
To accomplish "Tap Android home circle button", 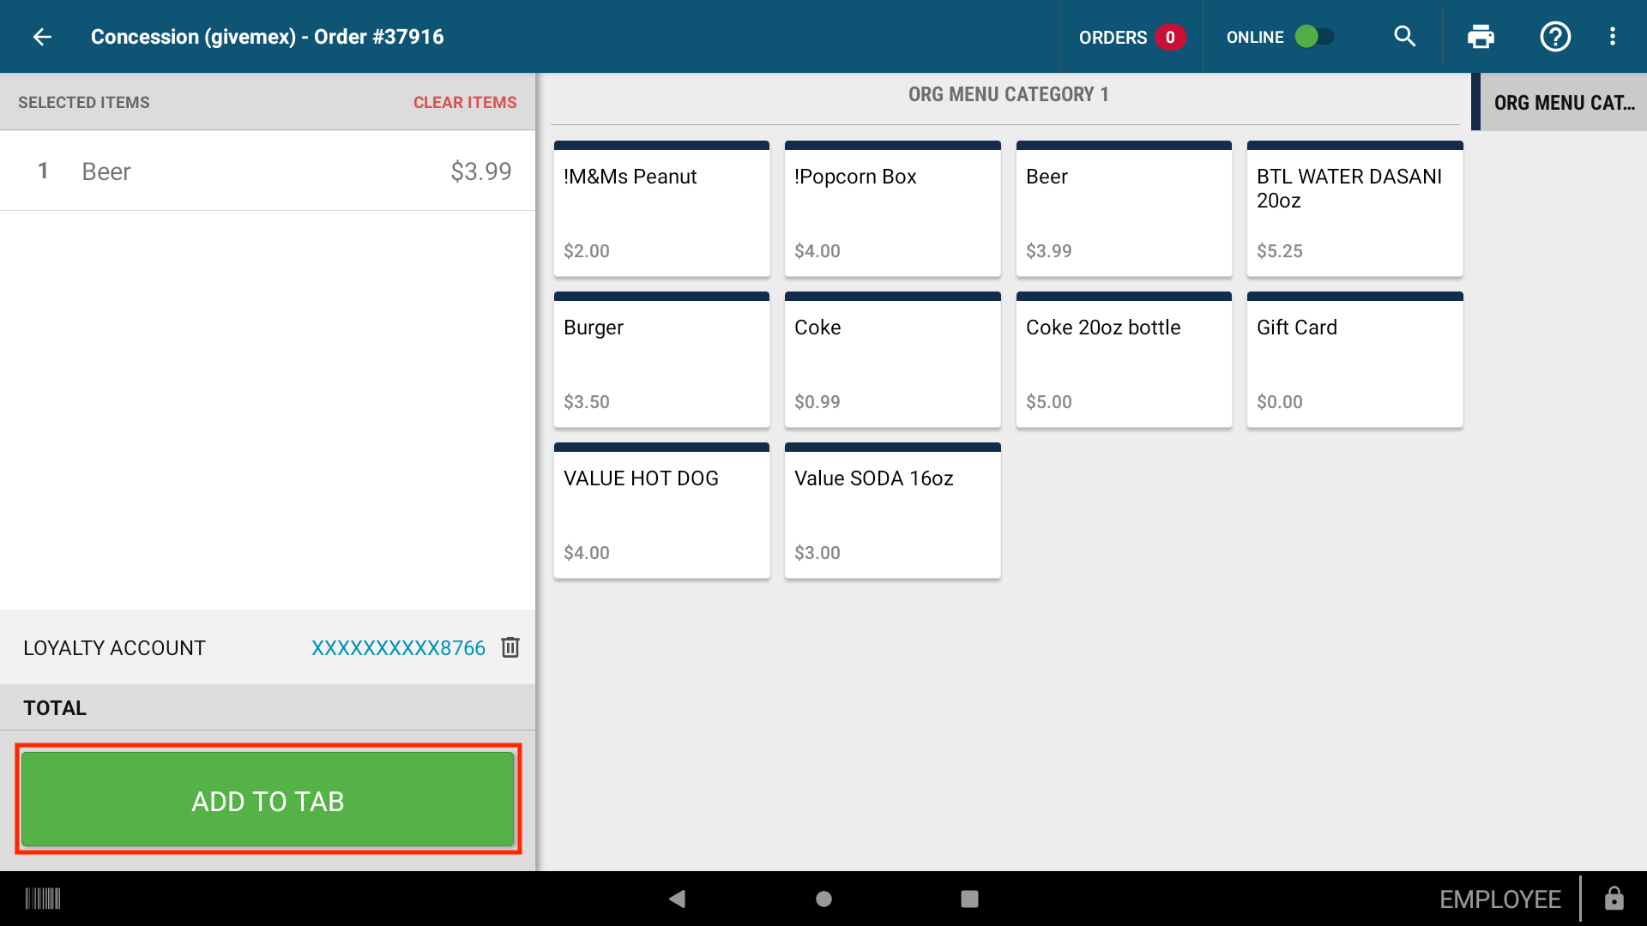I will pyautogui.click(x=823, y=899).
